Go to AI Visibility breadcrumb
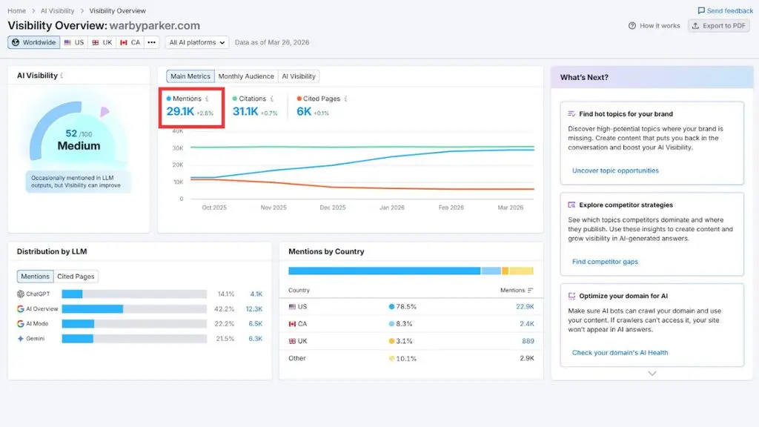This screenshot has width=759, height=427. point(58,10)
